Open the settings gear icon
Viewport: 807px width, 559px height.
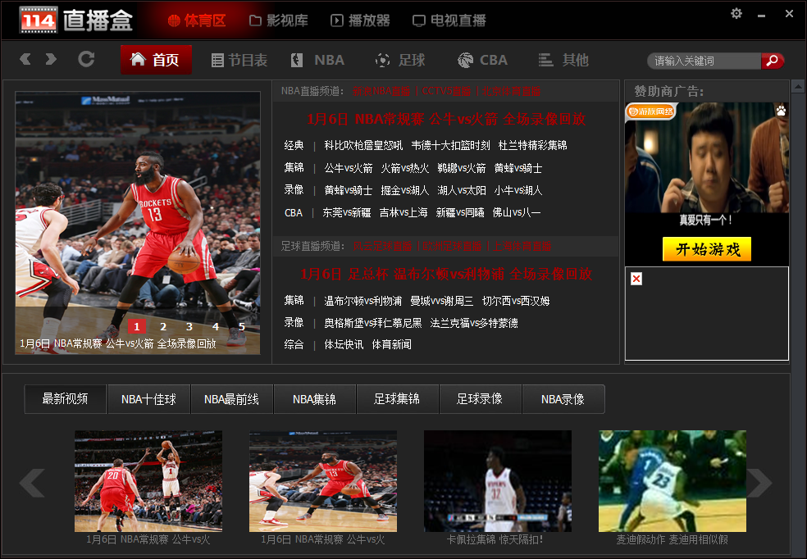click(736, 13)
